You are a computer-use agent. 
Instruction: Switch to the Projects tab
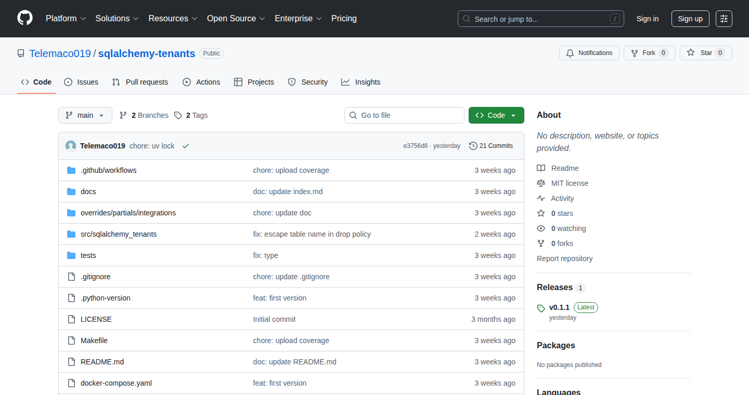pyautogui.click(x=254, y=82)
